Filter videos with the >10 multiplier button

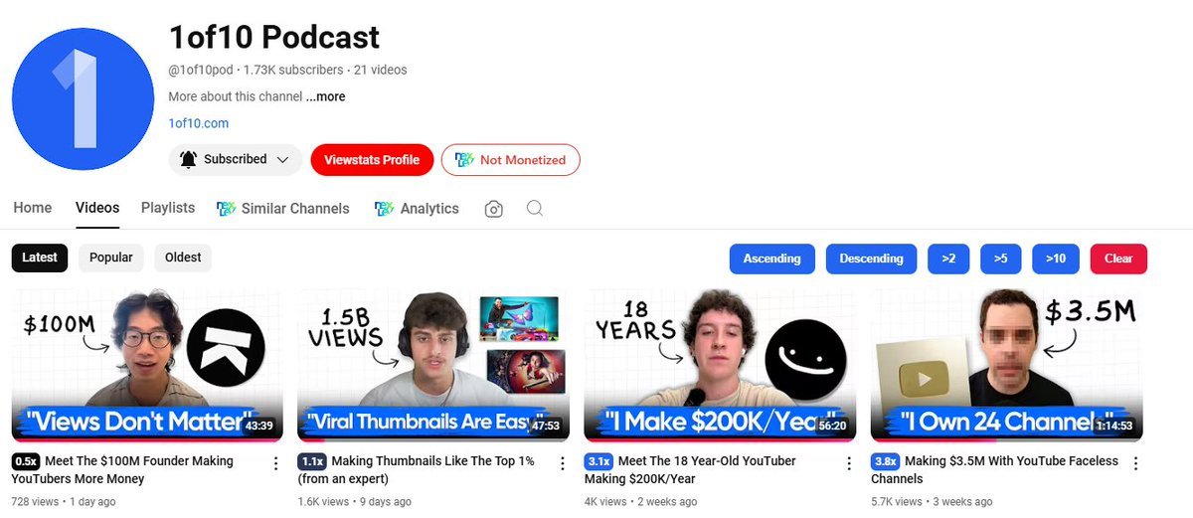click(1056, 259)
